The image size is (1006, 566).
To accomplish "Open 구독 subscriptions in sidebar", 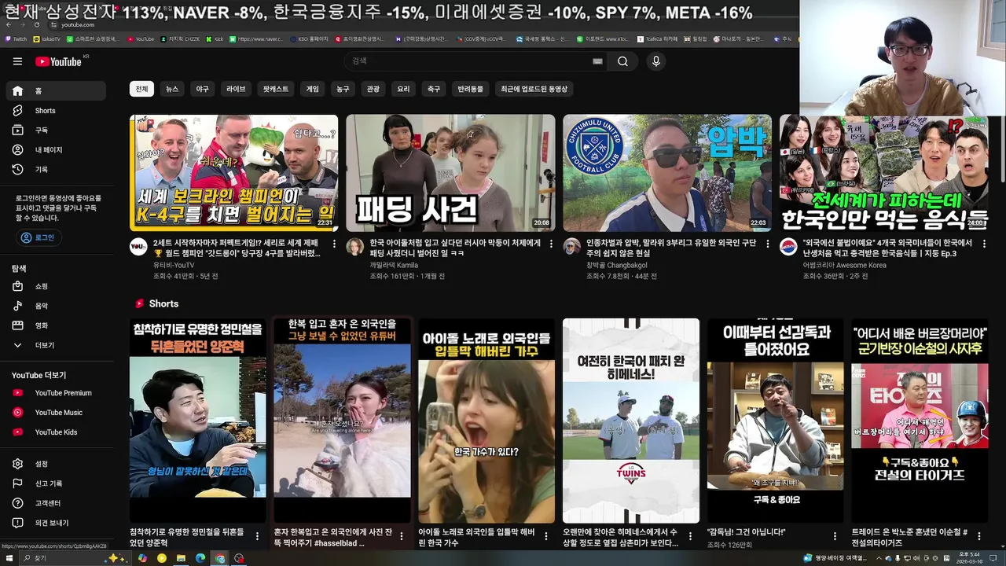I will pyautogui.click(x=55, y=130).
